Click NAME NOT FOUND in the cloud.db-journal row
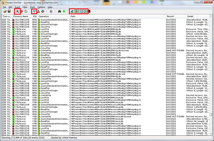The height and width of the screenshot is (141, 214). (175, 116)
